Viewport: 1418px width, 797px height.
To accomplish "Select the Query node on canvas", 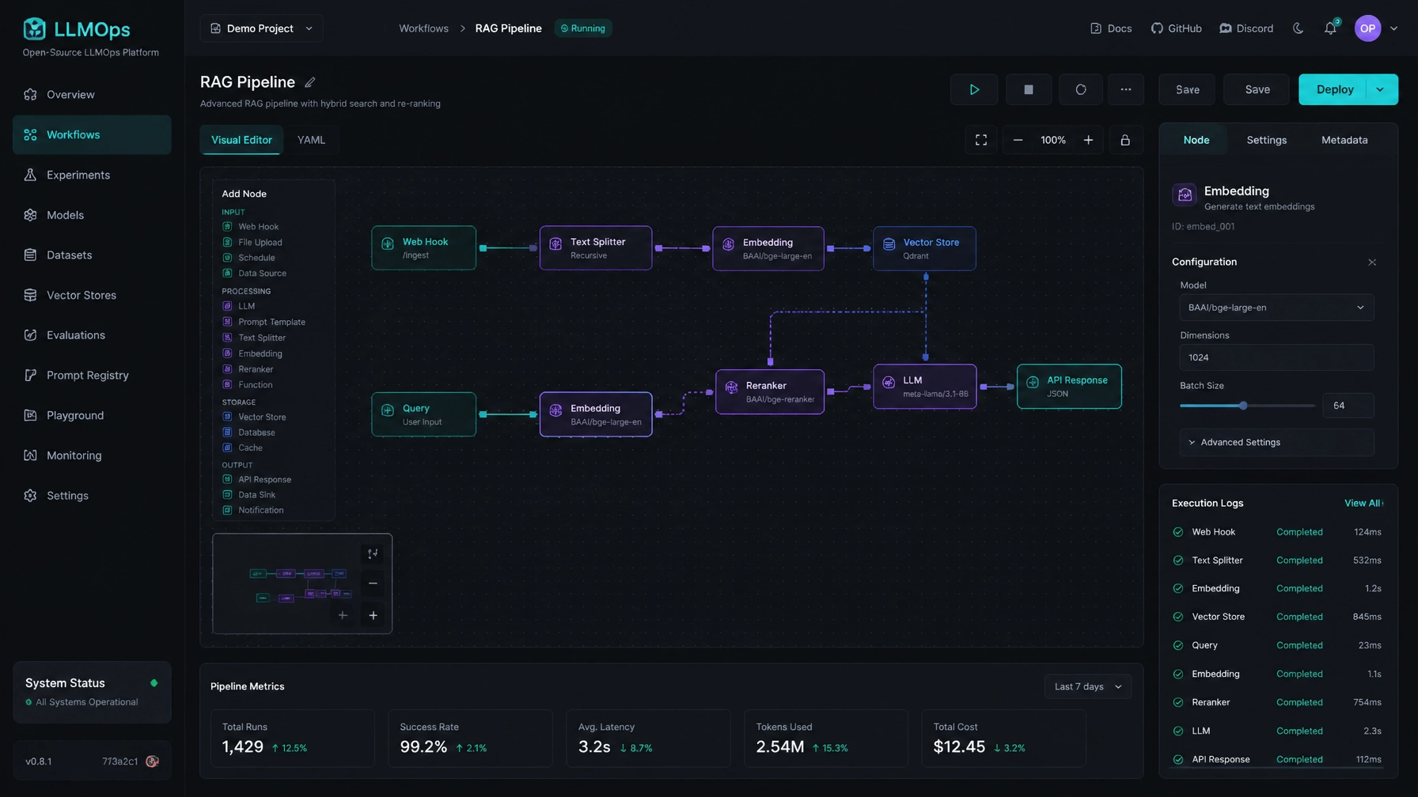I will click(x=423, y=414).
